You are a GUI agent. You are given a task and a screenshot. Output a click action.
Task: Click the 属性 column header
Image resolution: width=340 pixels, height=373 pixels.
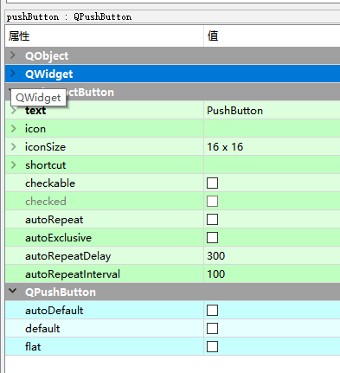[x=105, y=36]
